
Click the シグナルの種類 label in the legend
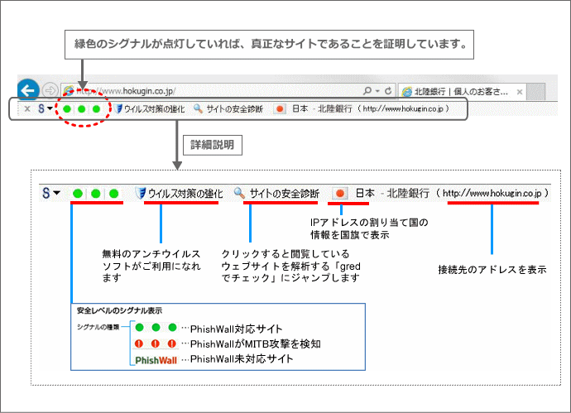tap(98, 327)
